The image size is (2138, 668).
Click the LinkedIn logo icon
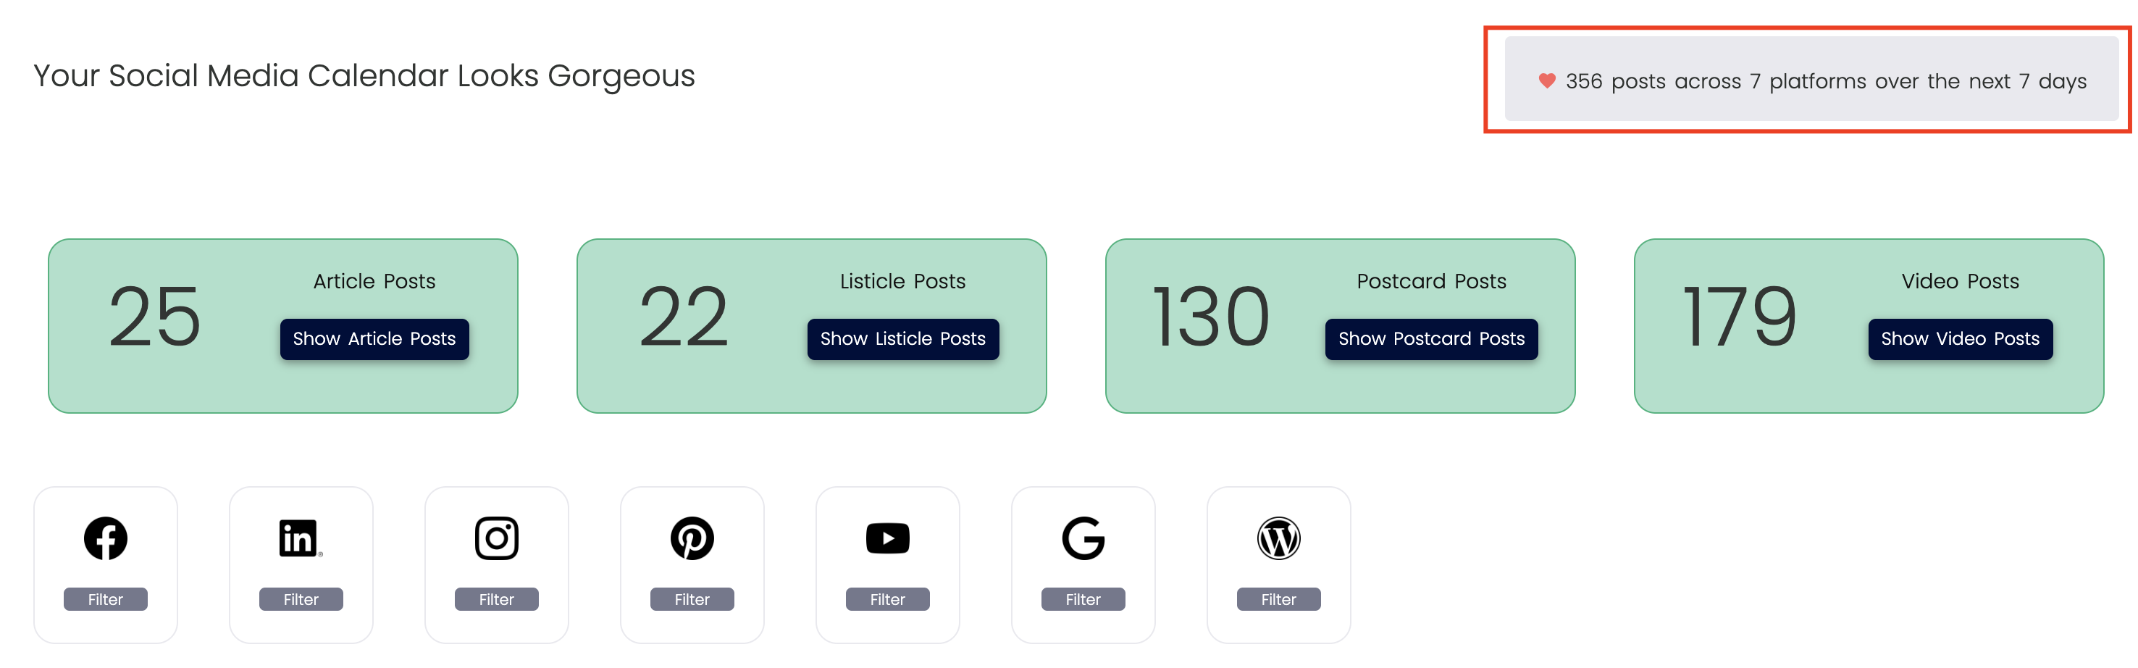(300, 538)
